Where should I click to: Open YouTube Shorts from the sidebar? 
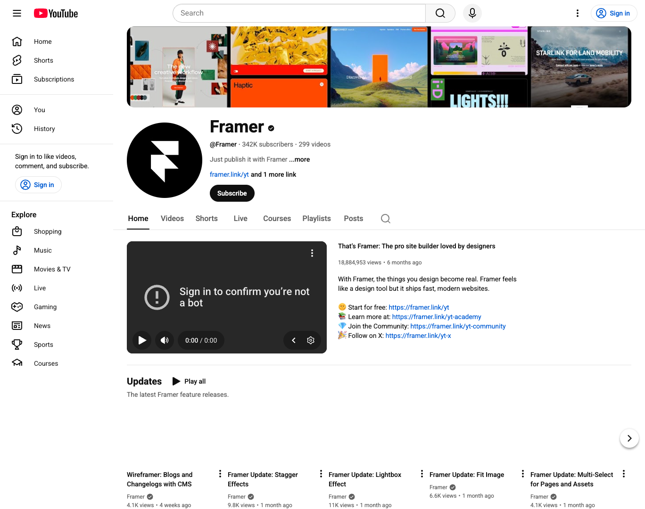[x=43, y=60]
